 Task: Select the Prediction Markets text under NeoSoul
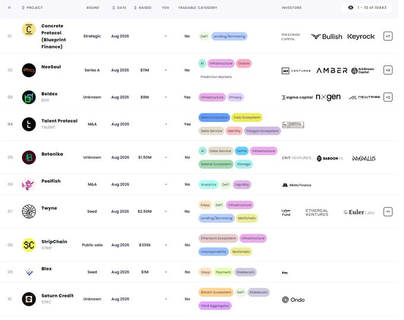[x=216, y=77]
